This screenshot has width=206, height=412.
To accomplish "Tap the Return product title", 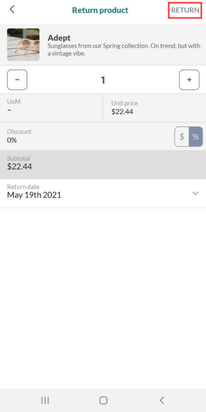I will (100, 10).
